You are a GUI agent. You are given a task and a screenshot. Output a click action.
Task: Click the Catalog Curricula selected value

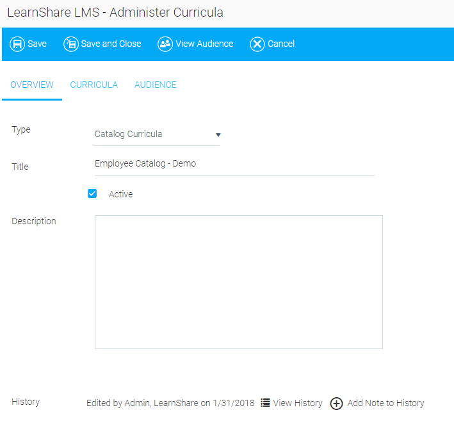128,134
